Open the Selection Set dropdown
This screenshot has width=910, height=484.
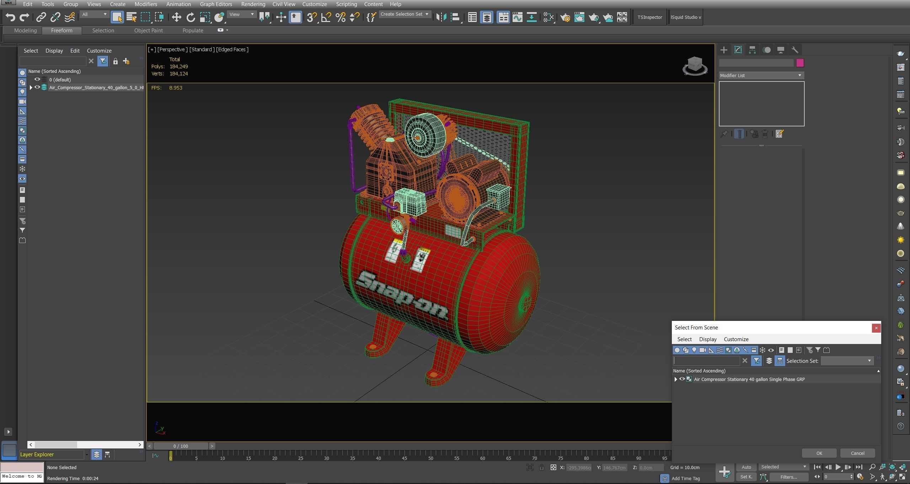847,361
